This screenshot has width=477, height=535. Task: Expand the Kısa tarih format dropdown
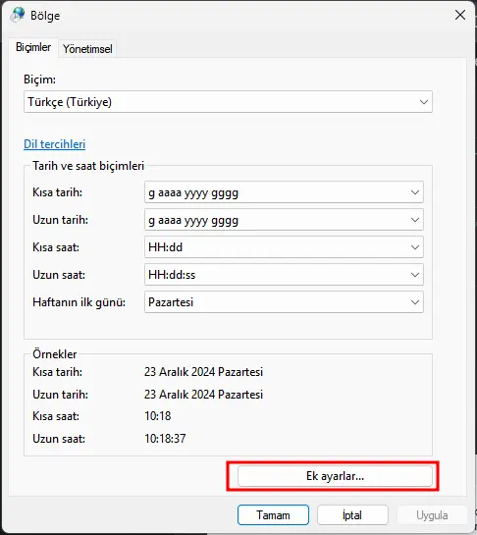click(284, 192)
